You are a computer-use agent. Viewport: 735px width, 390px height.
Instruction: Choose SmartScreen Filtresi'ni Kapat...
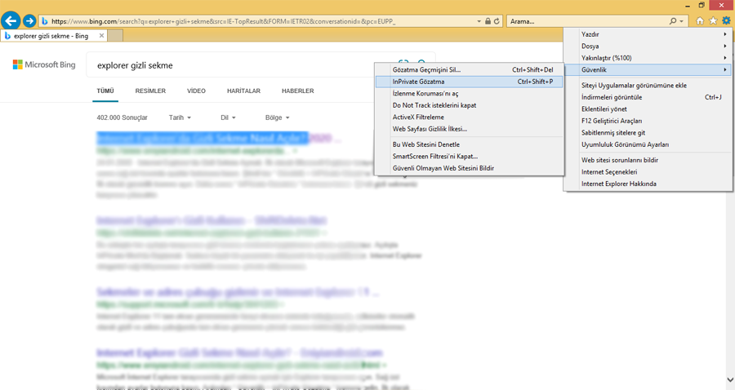pyautogui.click(x=470, y=157)
